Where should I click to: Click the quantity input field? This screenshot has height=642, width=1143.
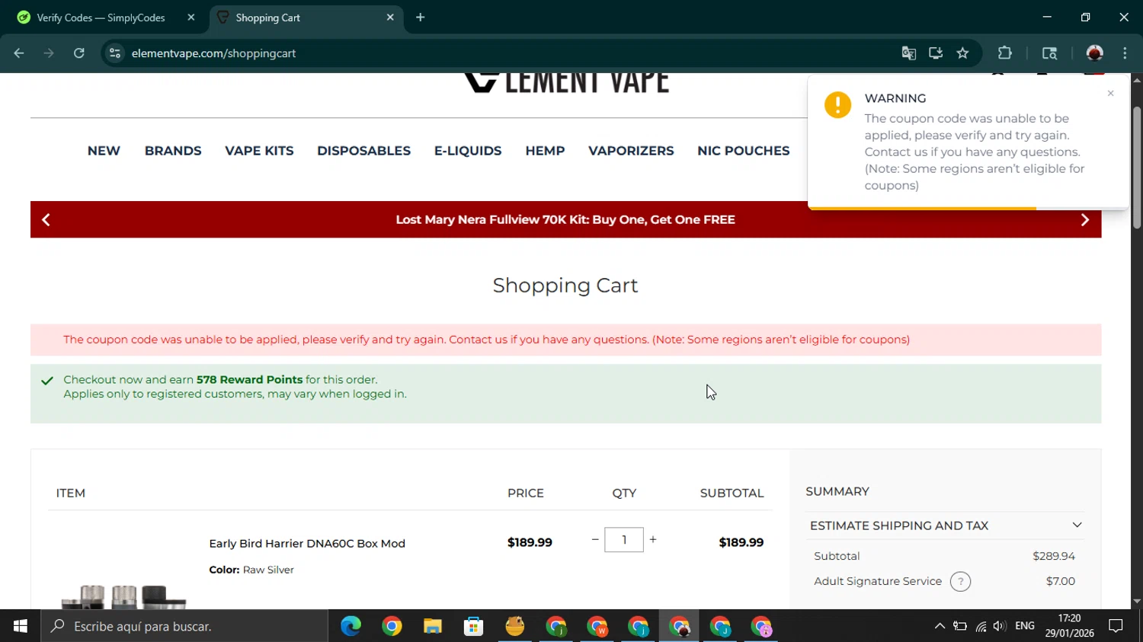pos(624,540)
